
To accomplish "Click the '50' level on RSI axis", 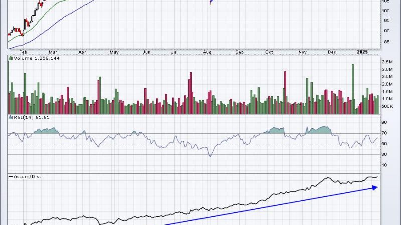I will pos(384,144).
